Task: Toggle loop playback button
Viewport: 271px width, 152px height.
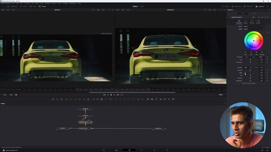Action: [122, 95]
